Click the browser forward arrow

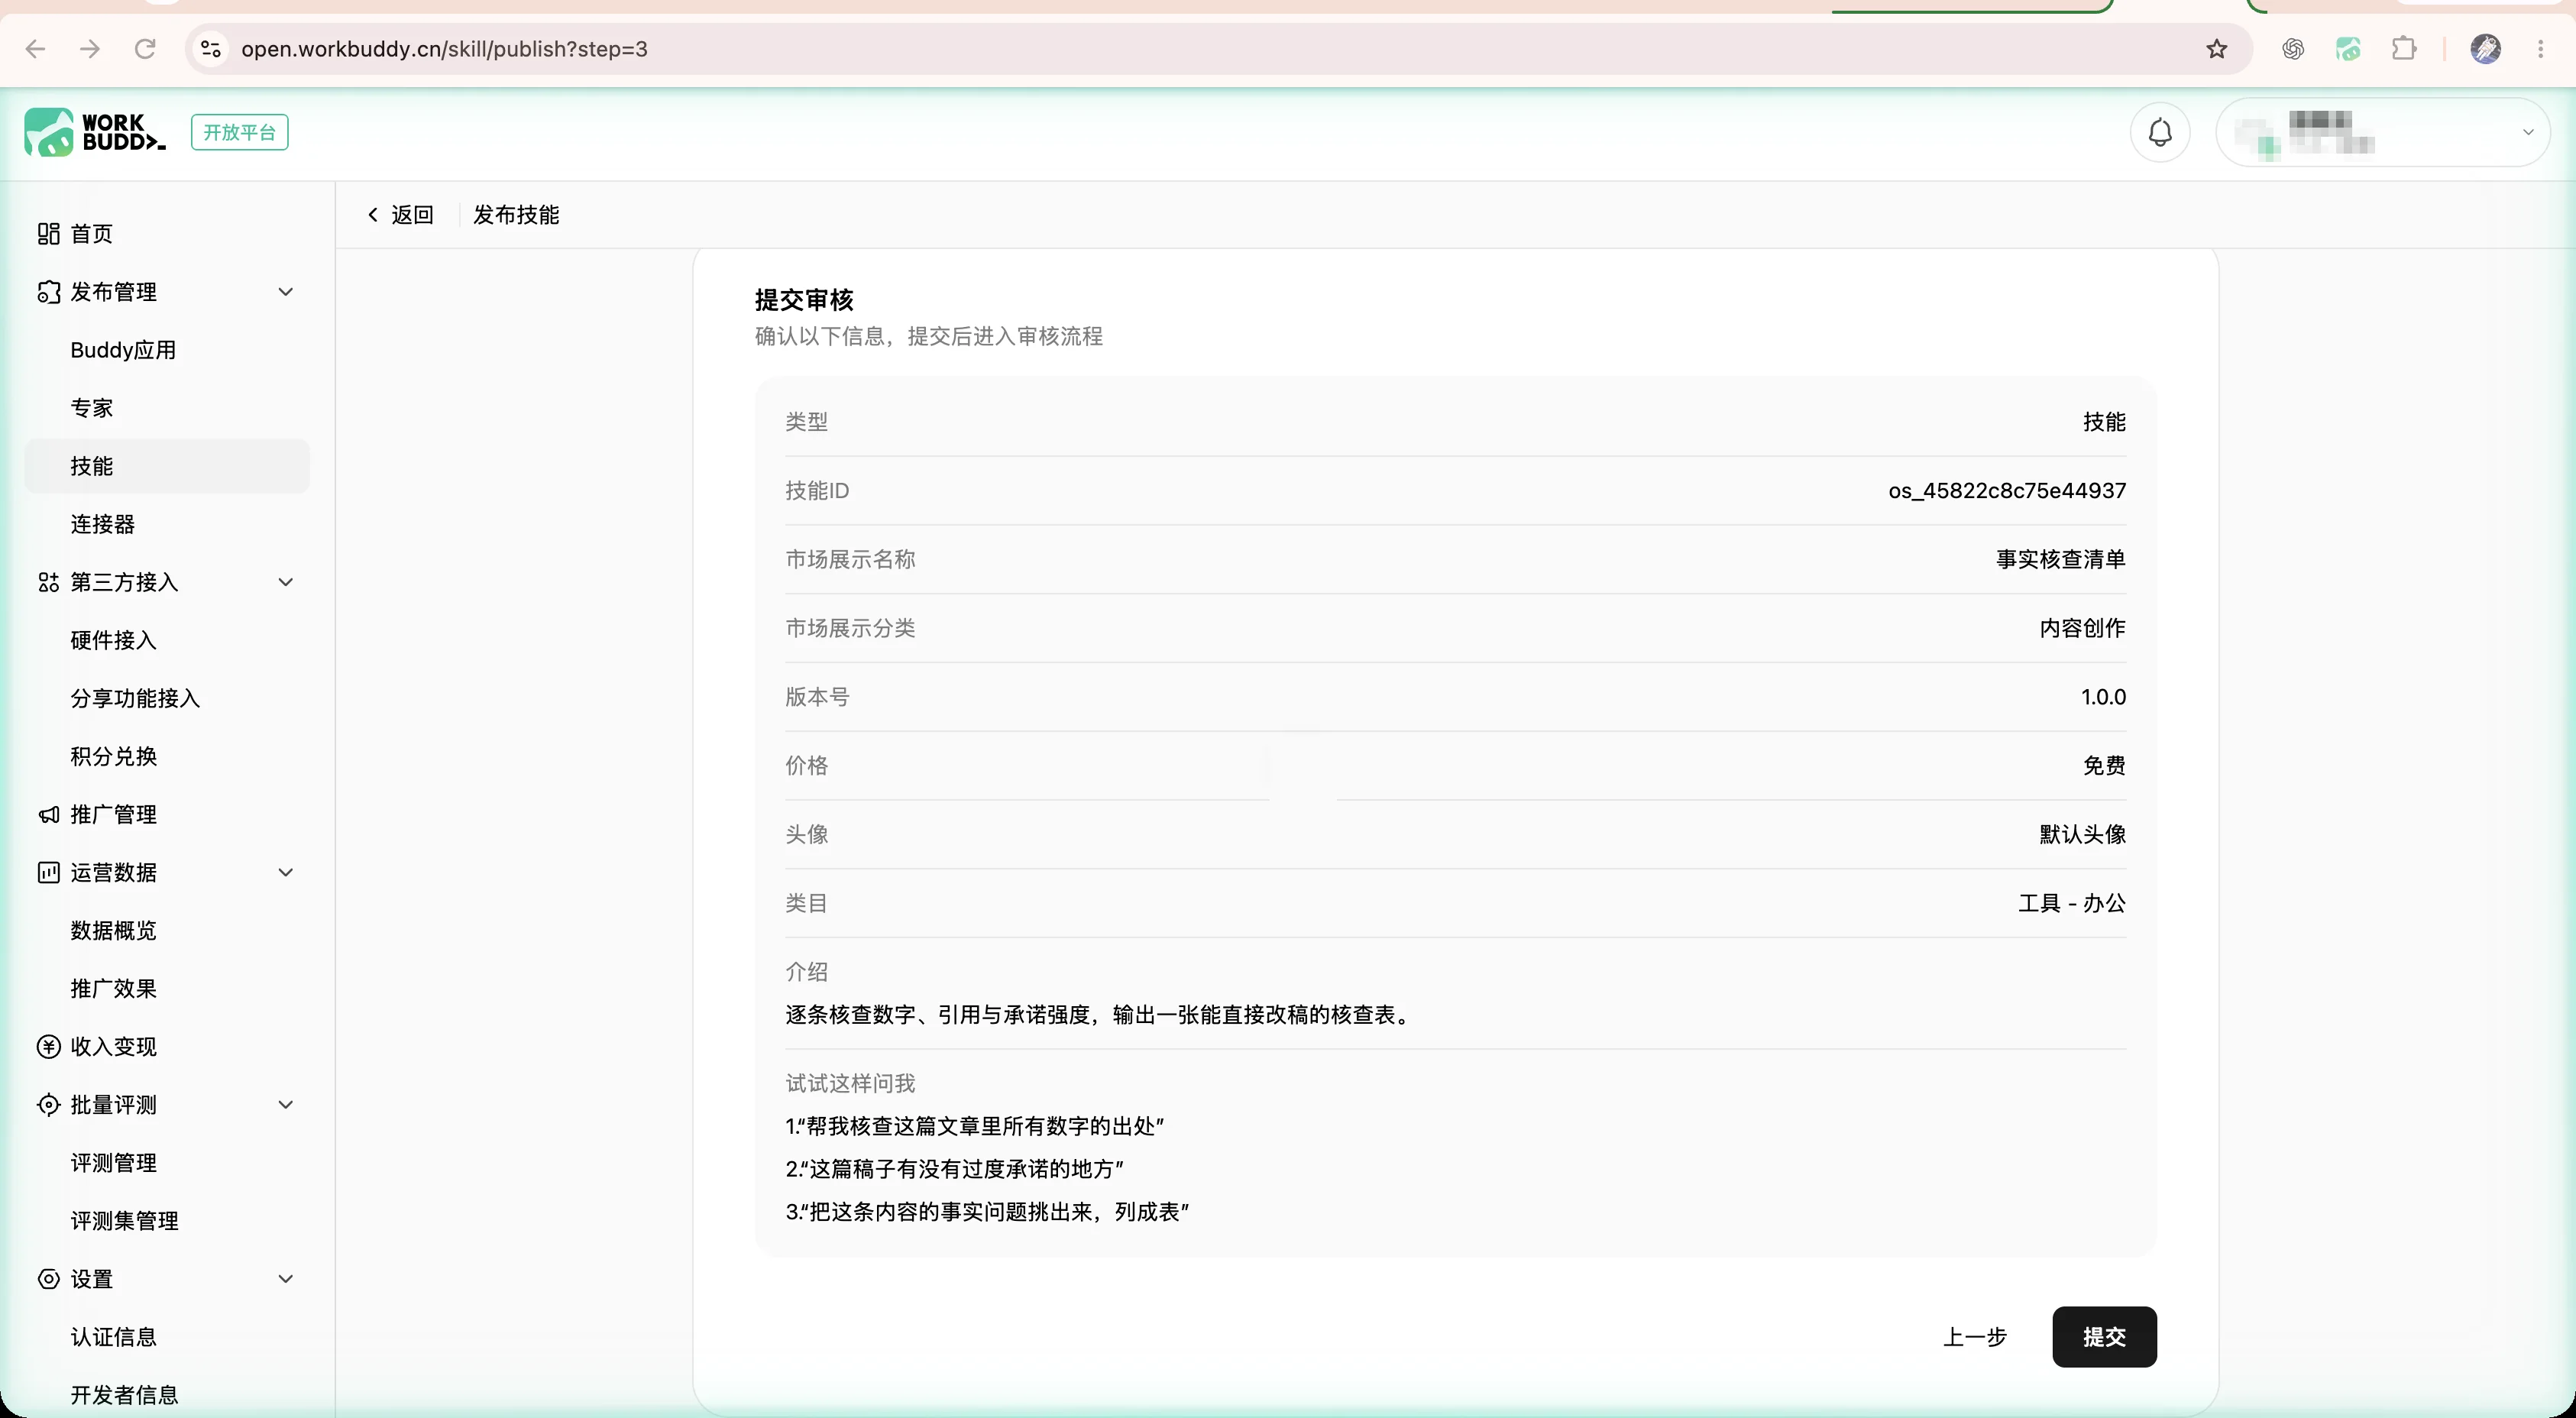90,49
